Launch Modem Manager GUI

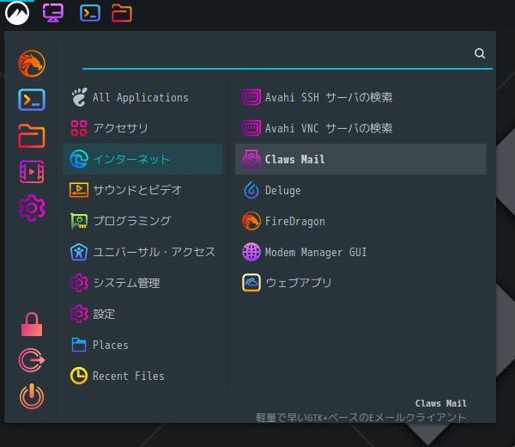point(361,252)
